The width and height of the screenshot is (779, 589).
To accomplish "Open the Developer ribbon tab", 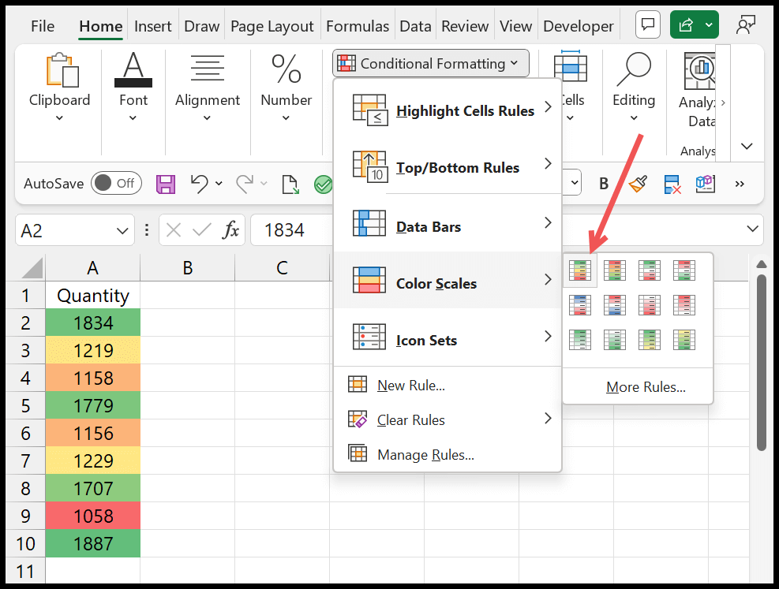I will click(578, 25).
